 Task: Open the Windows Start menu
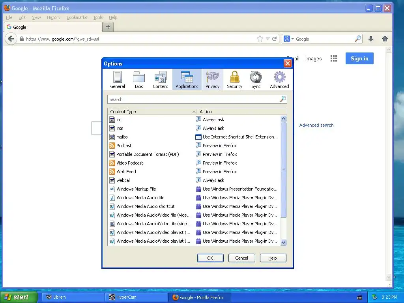coord(19,297)
